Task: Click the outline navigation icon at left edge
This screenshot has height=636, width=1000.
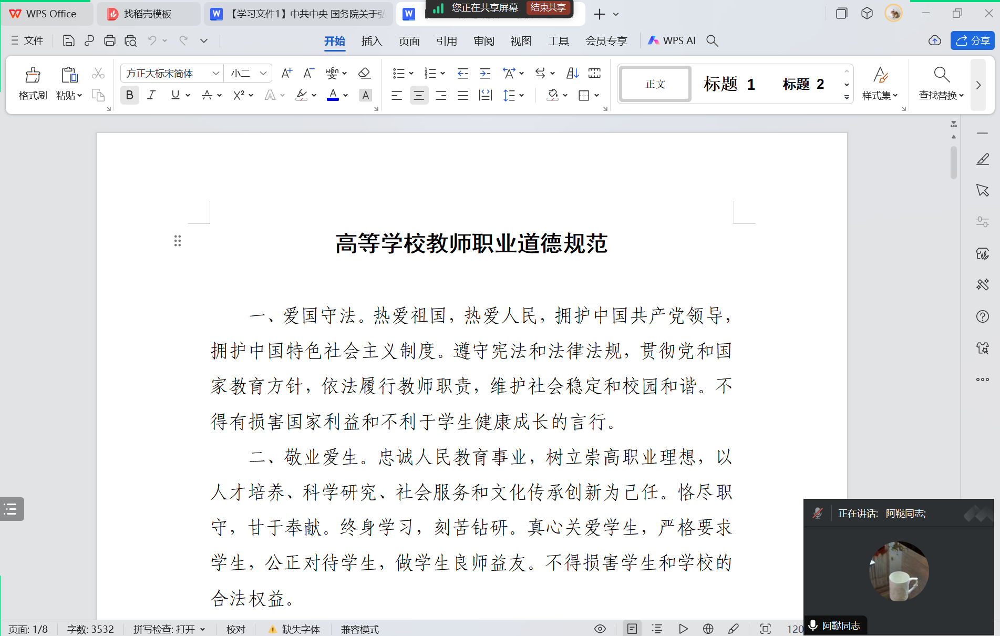Action: click(12, 509)
